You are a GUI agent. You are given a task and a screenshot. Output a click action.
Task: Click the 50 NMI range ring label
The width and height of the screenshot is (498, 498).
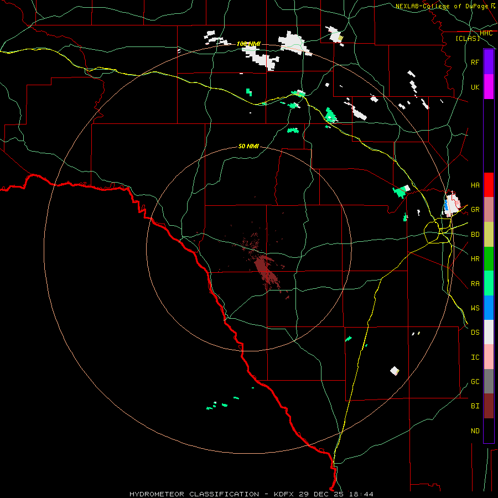248,146
